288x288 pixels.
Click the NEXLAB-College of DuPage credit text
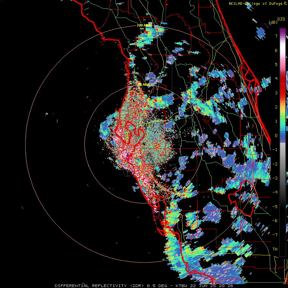click(256, 4)
